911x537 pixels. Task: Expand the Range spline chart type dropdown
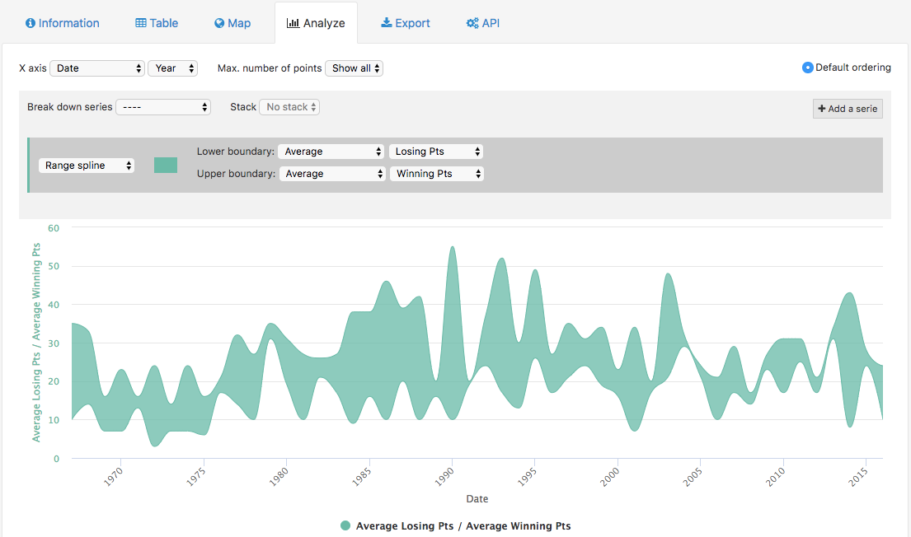point(87,166)
